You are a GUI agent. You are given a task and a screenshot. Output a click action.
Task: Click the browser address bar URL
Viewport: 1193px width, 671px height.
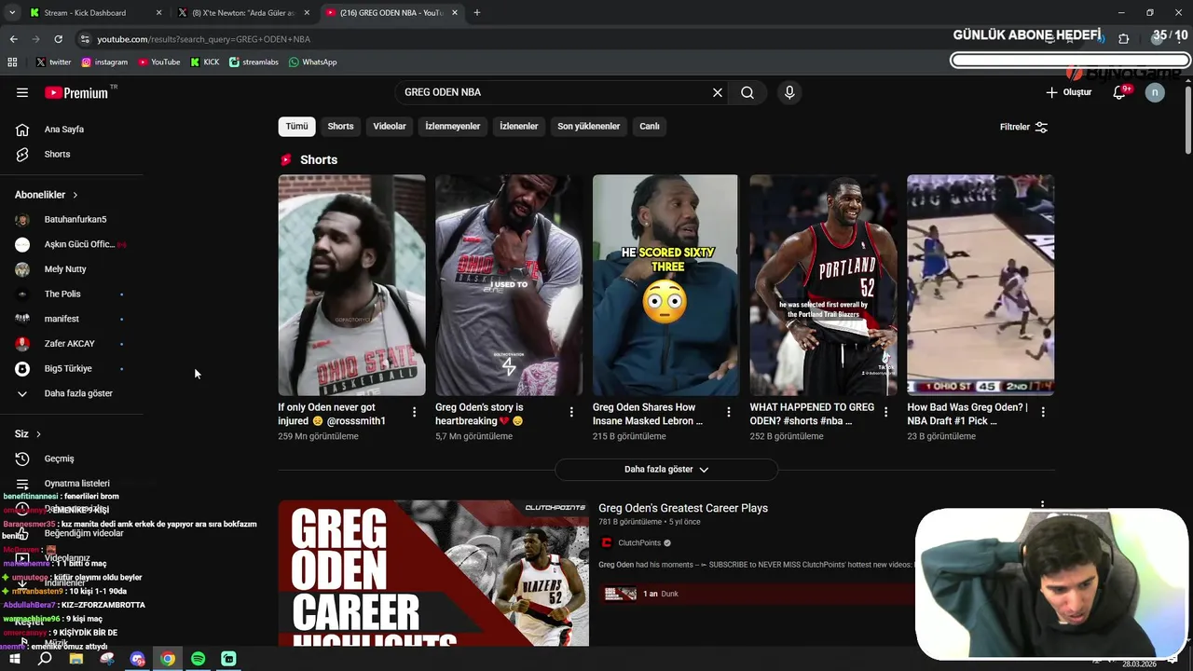click(x=203, y=39)
